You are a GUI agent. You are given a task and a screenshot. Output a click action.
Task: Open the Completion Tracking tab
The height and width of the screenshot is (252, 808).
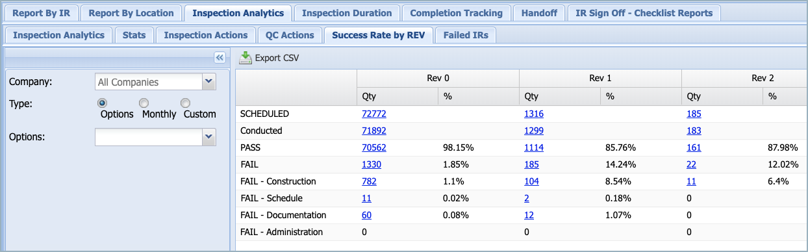pos(457,13)
